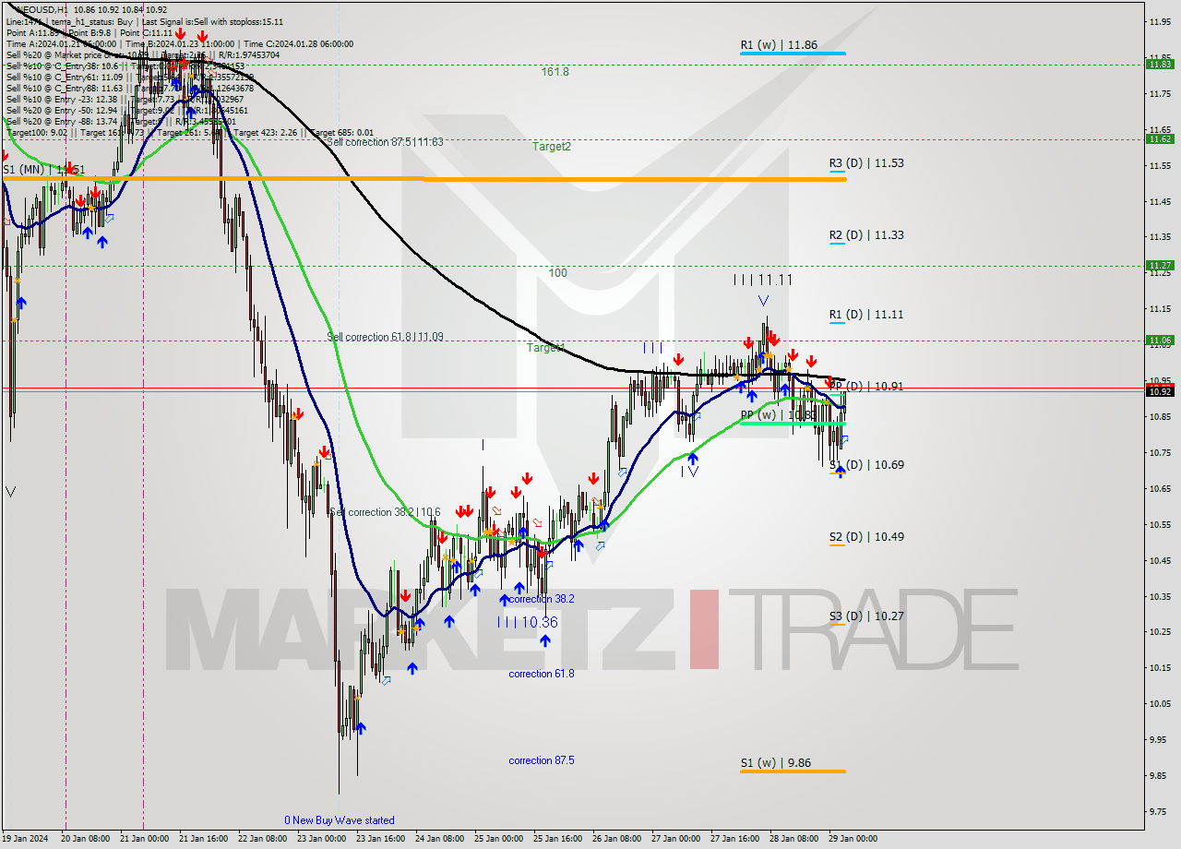Screen dimensions: 1181x849
Task: Click the blue 'correction 38.2' label
Action: point(542,599)
